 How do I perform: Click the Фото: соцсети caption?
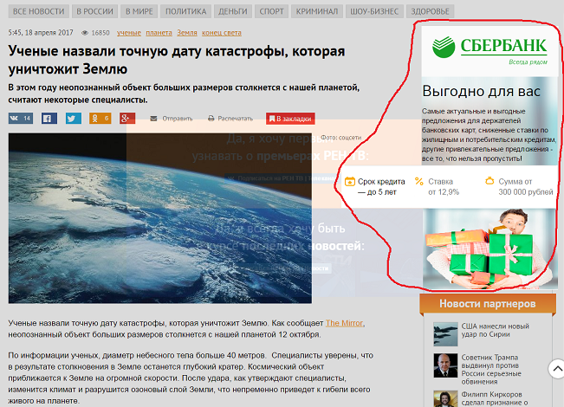341,138
